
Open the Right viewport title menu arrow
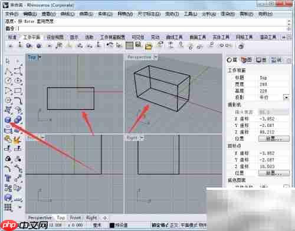point(142,138)
